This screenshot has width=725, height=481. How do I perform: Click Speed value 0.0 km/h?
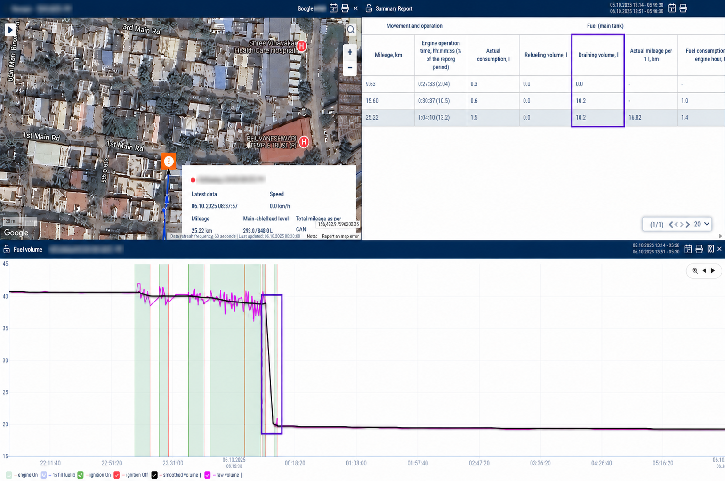tap(280, 206)
